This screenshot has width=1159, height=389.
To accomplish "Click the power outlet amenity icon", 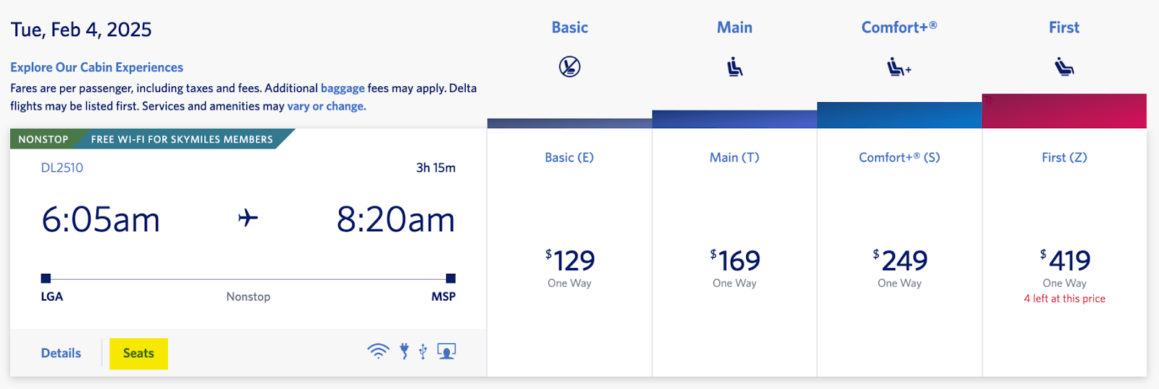I will [x=404, y=352].
